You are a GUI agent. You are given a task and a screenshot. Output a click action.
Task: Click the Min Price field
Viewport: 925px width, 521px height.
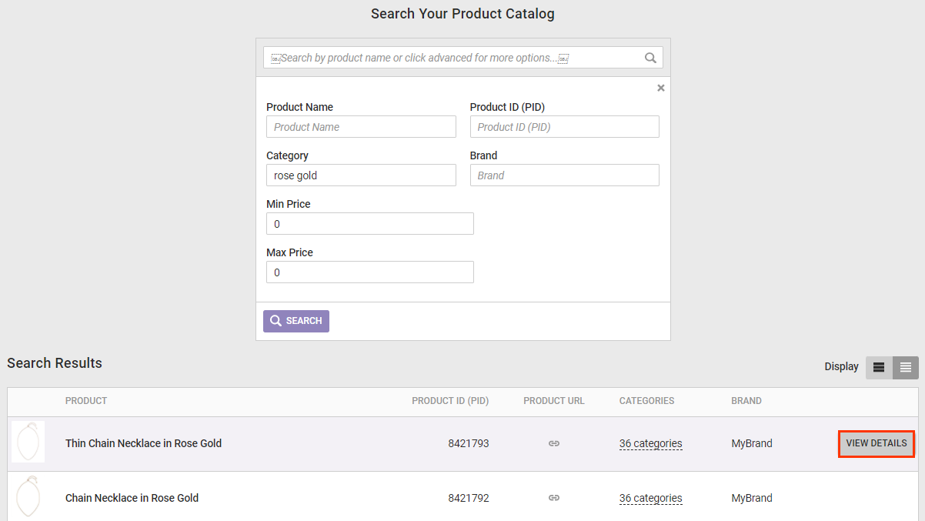369,224
